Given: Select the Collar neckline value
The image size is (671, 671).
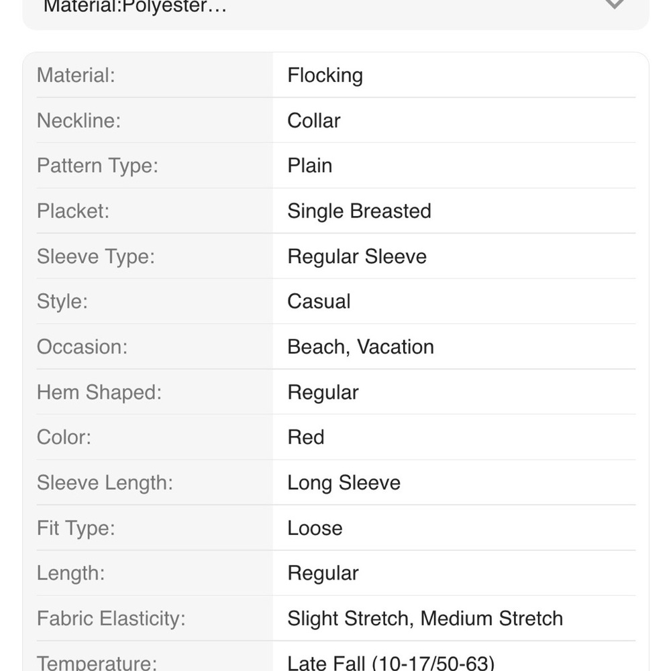Looking at the screenshot, I should click(313, 121).
